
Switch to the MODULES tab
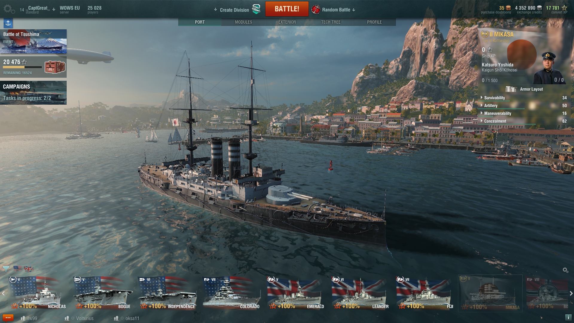click(243, 22)
